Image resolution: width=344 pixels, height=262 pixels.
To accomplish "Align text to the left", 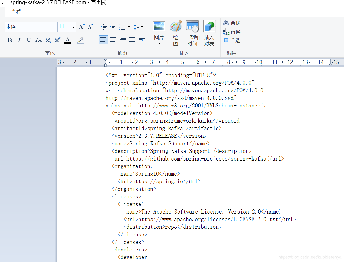I will tap(103, 40).
